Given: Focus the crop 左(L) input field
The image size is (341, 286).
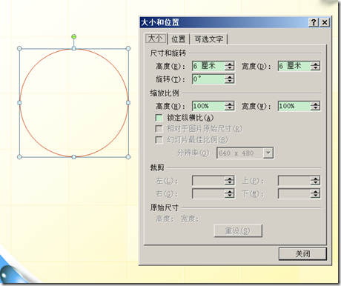Looking at the screenshot, I should (x=208, y=181).
